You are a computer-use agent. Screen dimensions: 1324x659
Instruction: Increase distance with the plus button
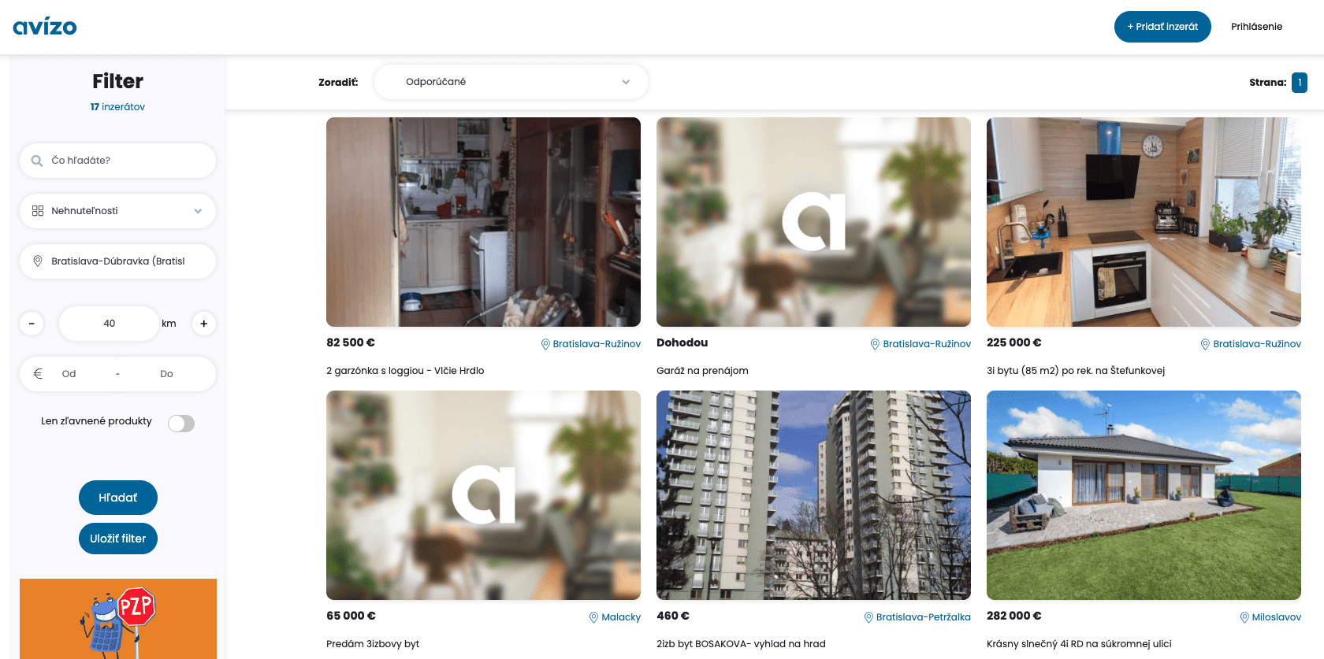203,324
